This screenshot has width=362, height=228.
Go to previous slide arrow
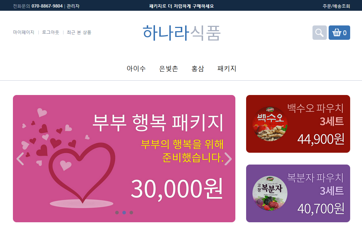pyautogui.click(x=20, y=159)
